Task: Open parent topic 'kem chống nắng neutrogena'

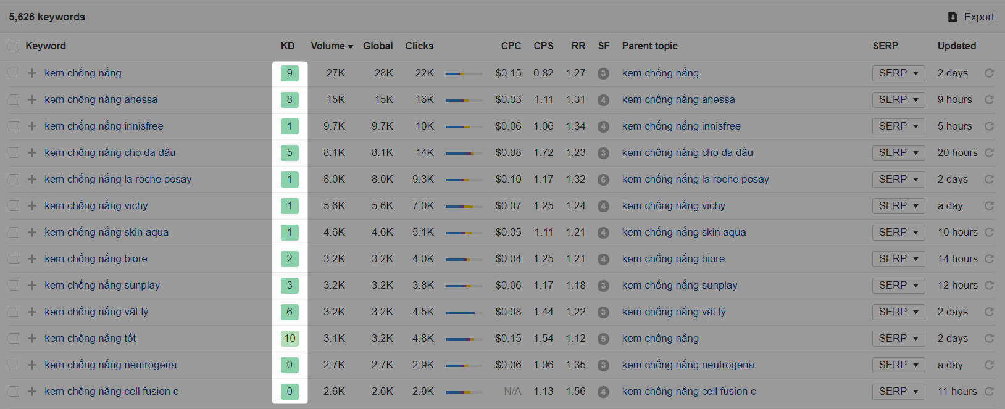Action: coord(688,365)
